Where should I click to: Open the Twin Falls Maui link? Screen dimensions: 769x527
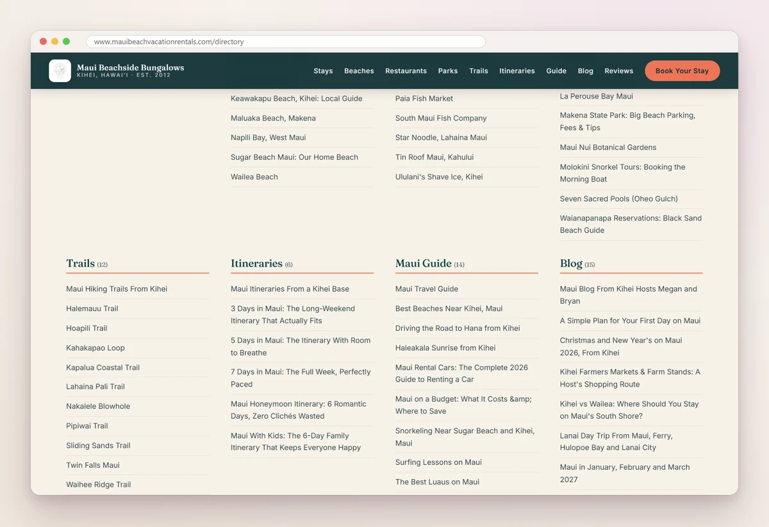point(93,465)
